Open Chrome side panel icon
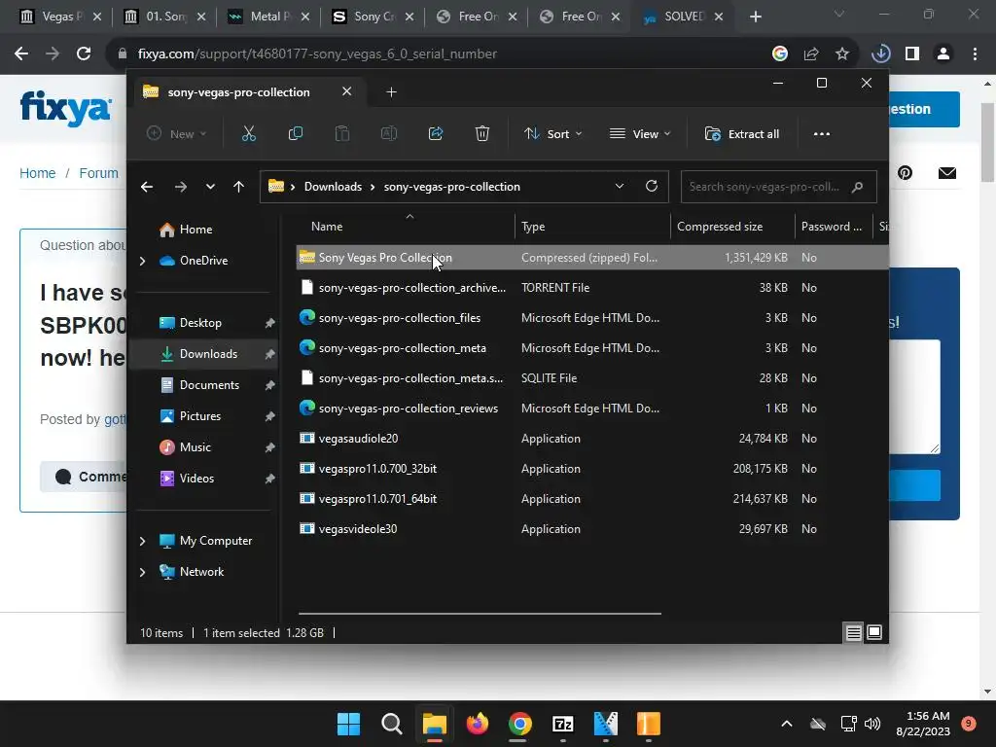This screenshot has height=747, width=996. click(x=912, y=54)
